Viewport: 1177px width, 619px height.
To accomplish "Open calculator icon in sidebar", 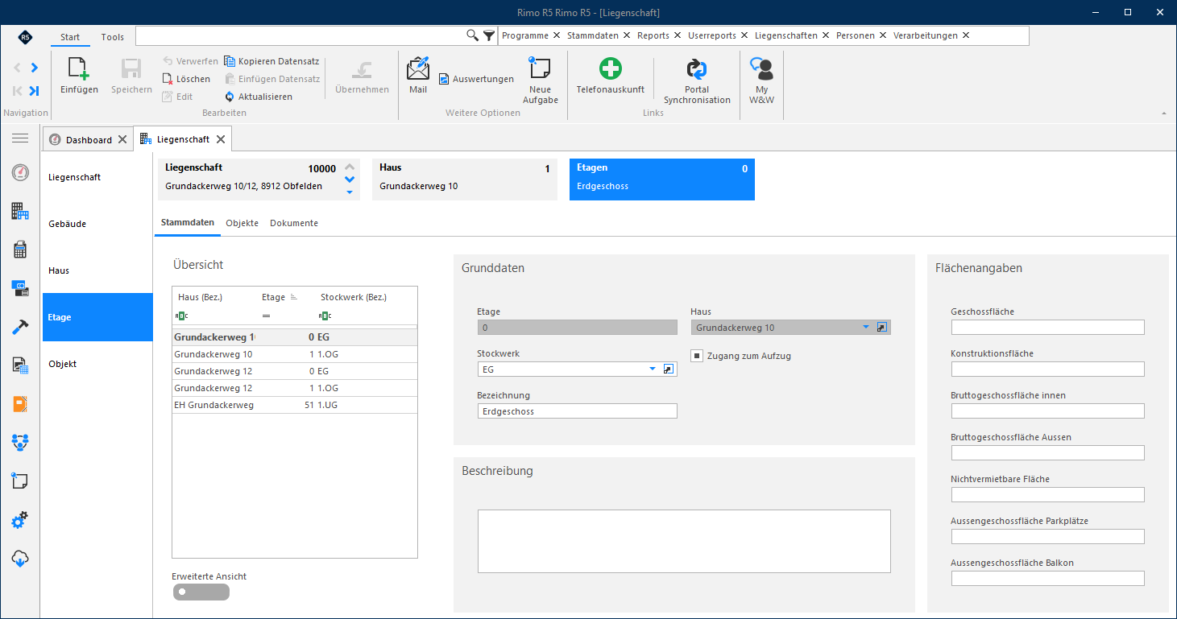I will (20, 250).
